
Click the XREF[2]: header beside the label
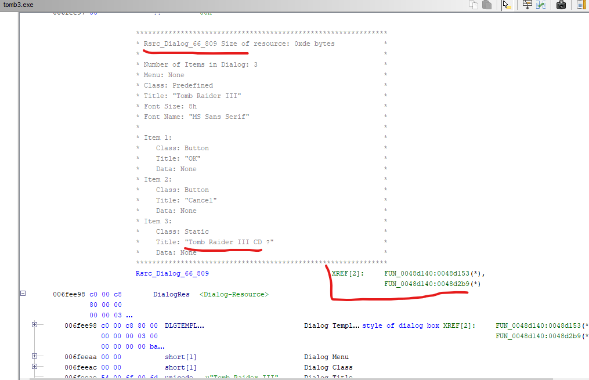(x=348, y=273)
